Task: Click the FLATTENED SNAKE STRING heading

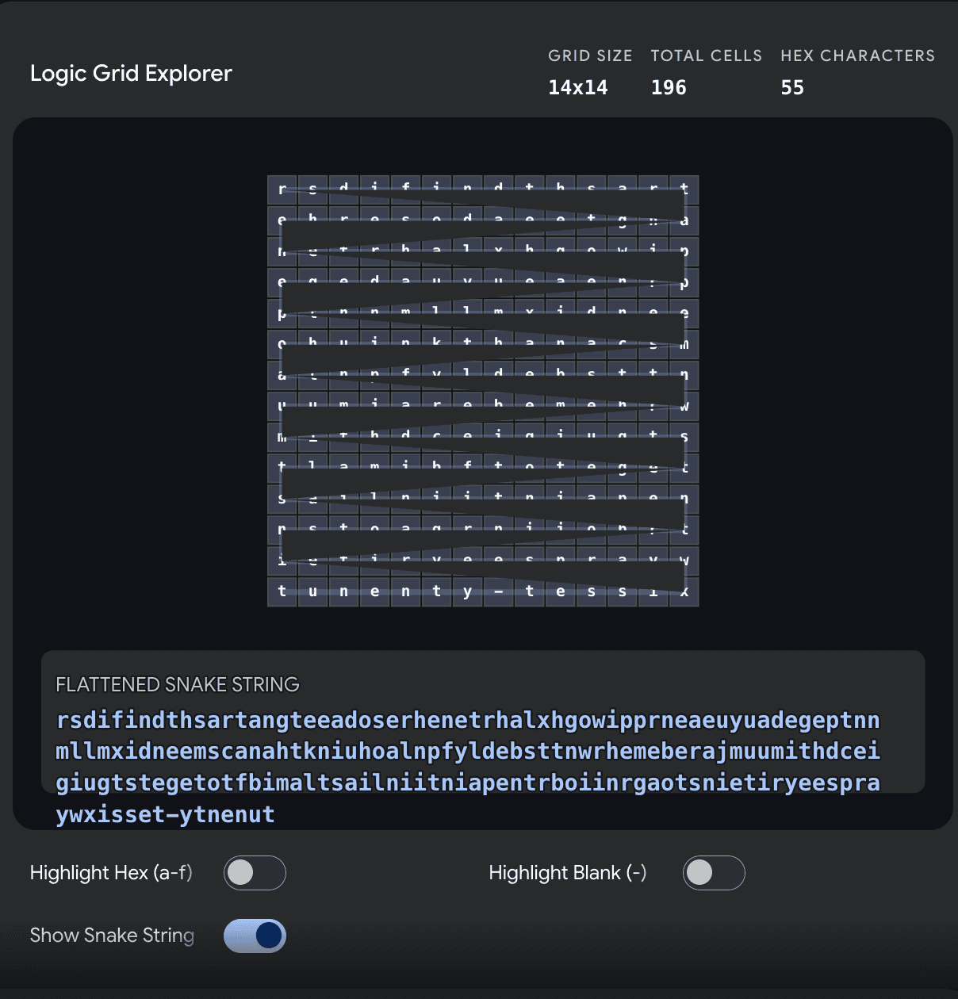Action: click(178, 684)
